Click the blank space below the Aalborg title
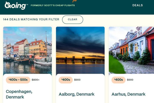The image size is (154, 103). click(x=80, y=100)
